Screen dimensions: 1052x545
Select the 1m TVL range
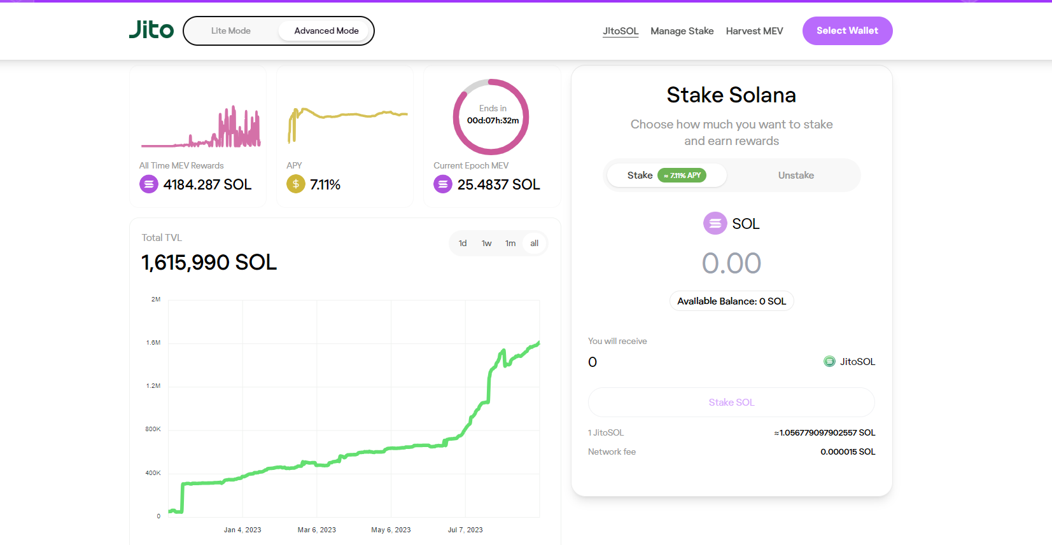click(x=510, y=244)
